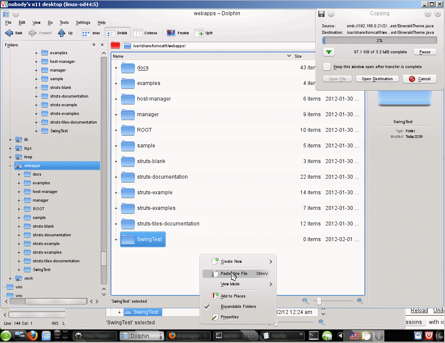The height and width of the screenshot is (343, 445).
Task: Select the temp folder in Folders tree
Action: coord(28,157)
